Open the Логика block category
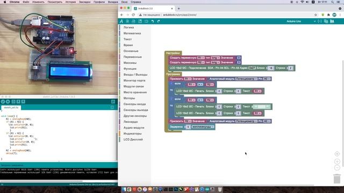This screenshot has width=344, height=193. [x=128, y=27]
